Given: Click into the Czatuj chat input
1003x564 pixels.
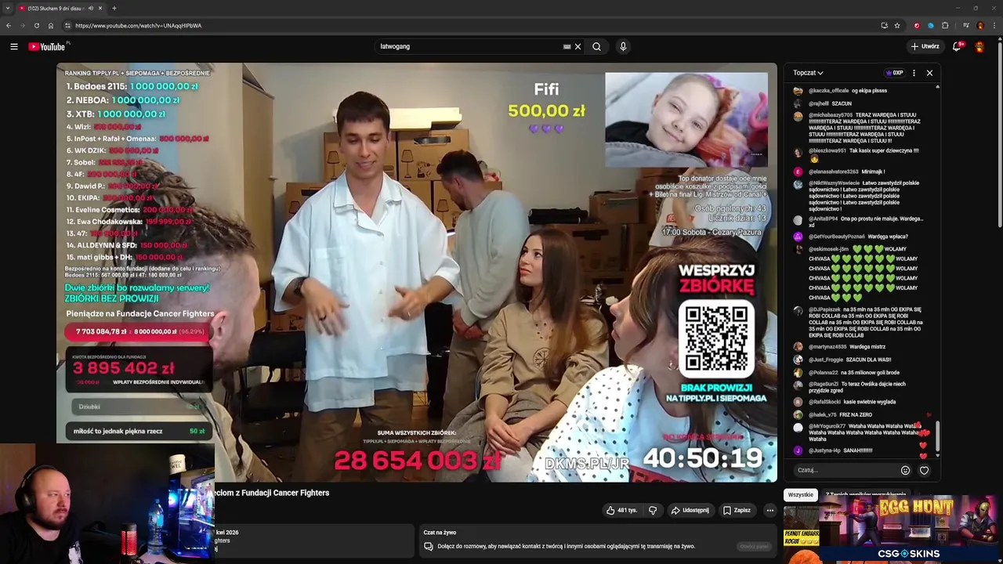Looking at the screenshot, I should [845, 470].
